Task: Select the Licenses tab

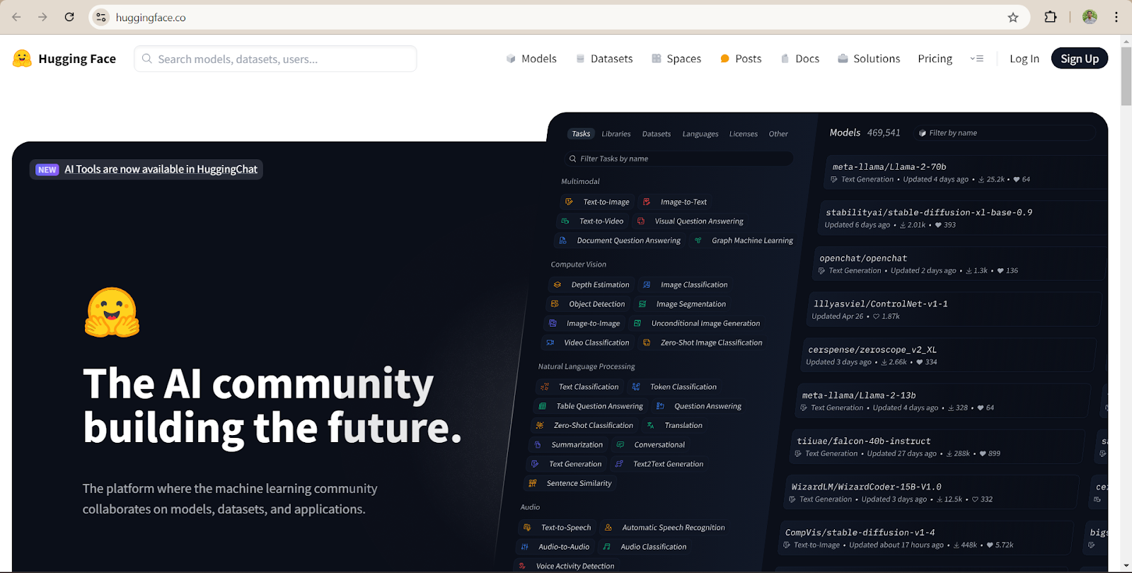Action: tap(744, 134)
